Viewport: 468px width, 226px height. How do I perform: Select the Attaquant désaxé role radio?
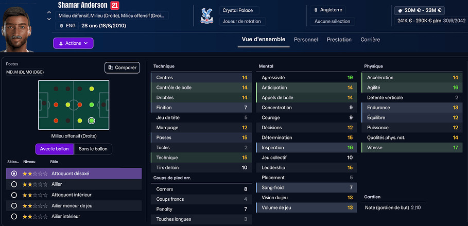pos(14,173)
